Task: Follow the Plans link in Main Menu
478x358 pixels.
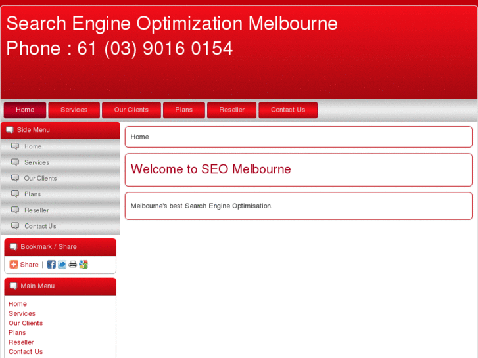Action: [17, 333]
